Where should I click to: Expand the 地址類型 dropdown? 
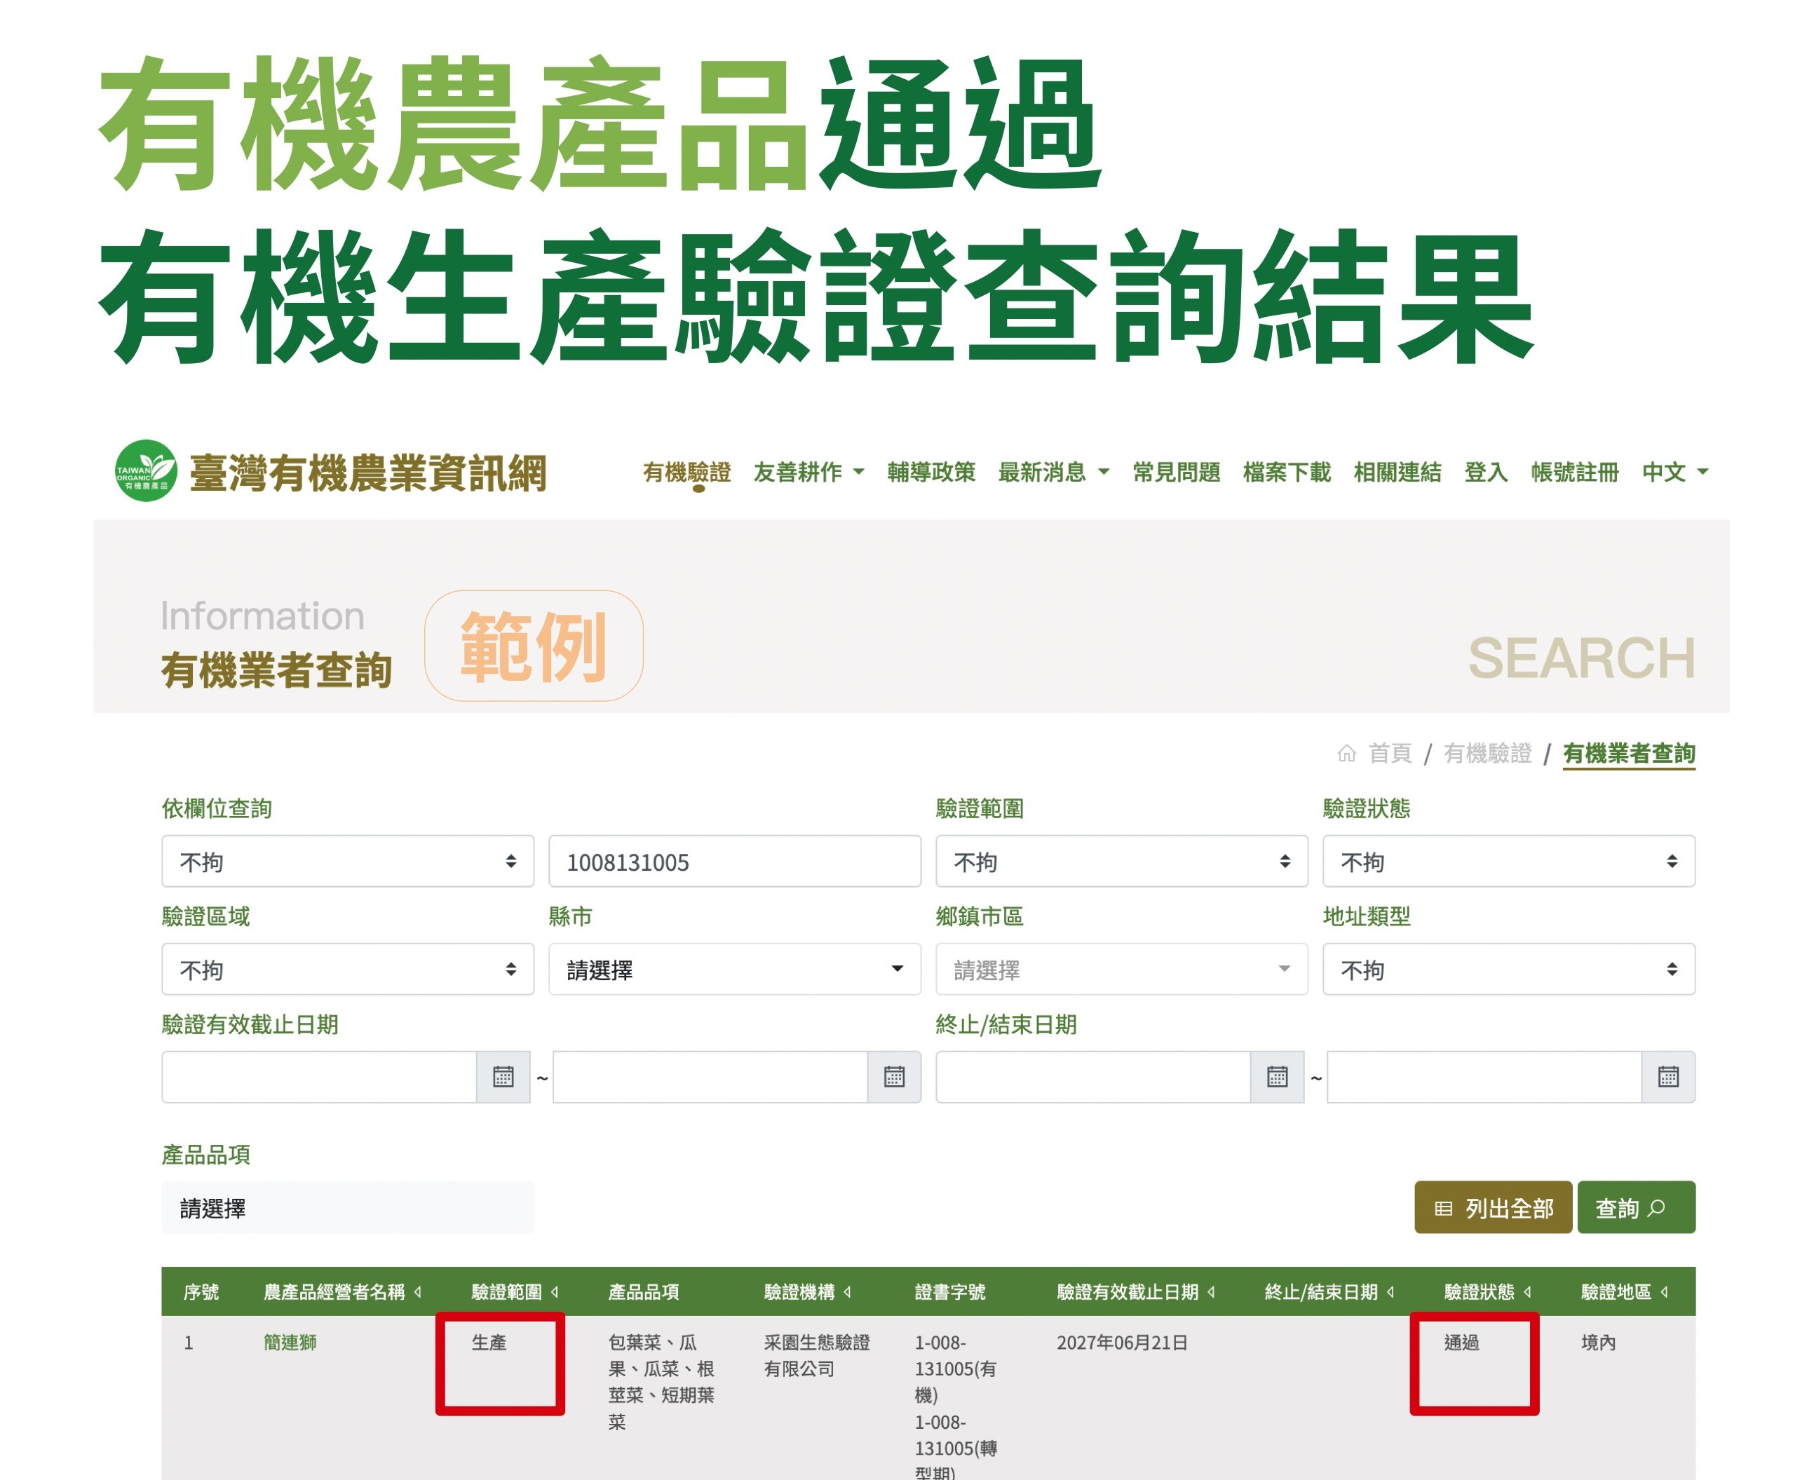pos(1508,970)
